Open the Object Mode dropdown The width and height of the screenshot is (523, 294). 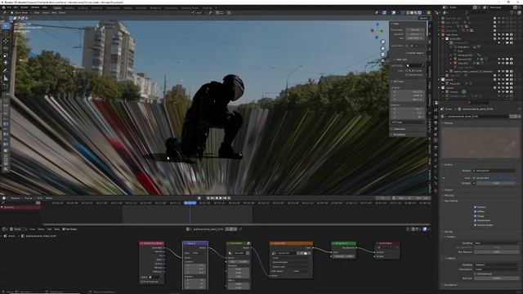(x=20, y=13)
